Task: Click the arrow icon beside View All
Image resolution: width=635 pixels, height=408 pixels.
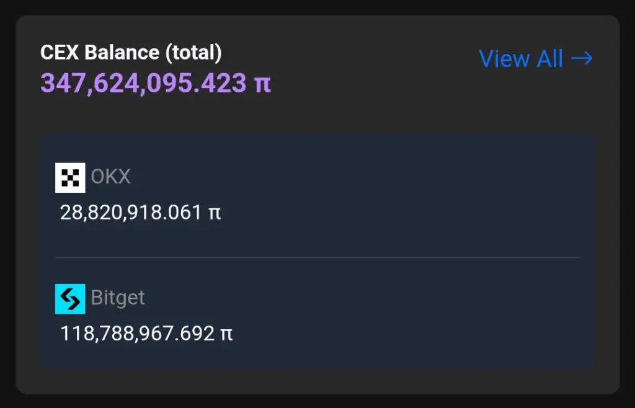Action: 582,59
